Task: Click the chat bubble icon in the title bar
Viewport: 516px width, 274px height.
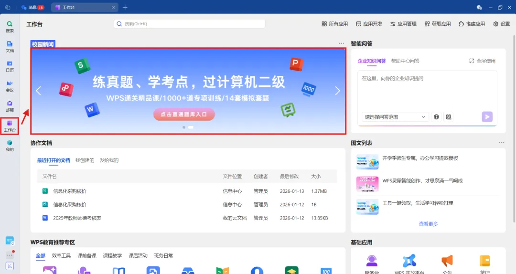Action: pos(479,7)
